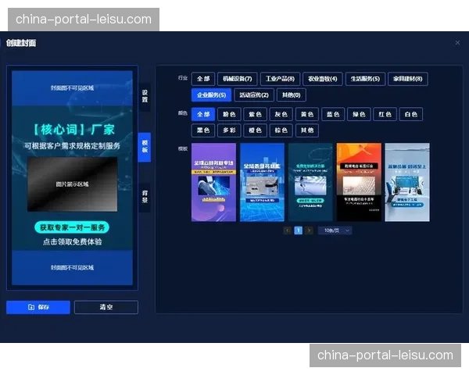Filter templates by 多彩 color
469x375 pixels.
[x=229, y=130]
